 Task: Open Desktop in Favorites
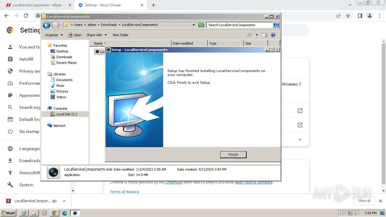62,51
